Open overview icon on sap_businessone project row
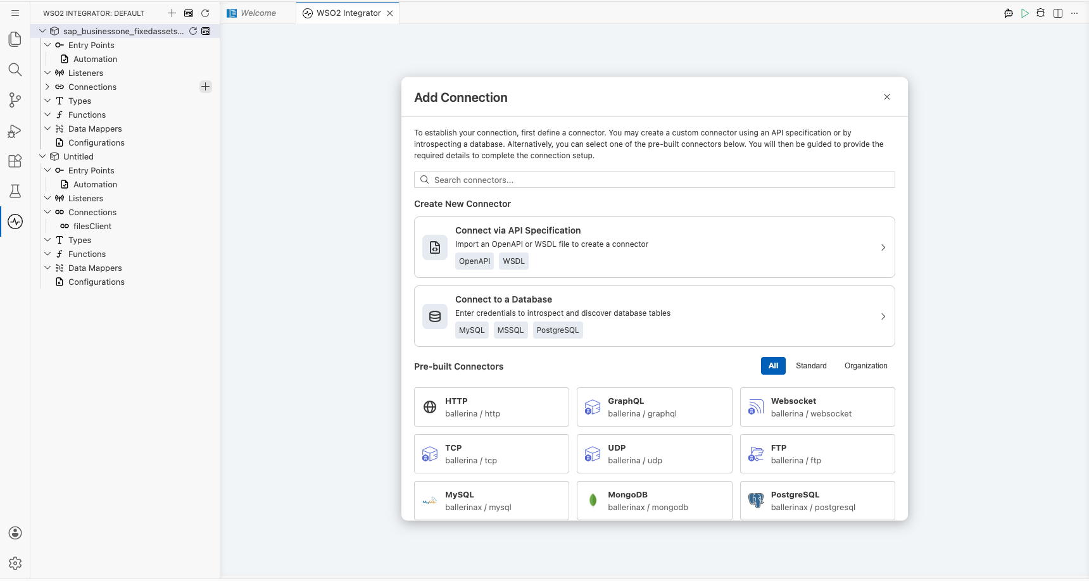The width and height of the screenshot is (1089, 581). 206,31
